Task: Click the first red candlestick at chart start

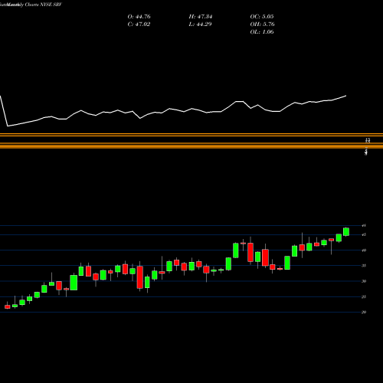Action: coord(8,306)
